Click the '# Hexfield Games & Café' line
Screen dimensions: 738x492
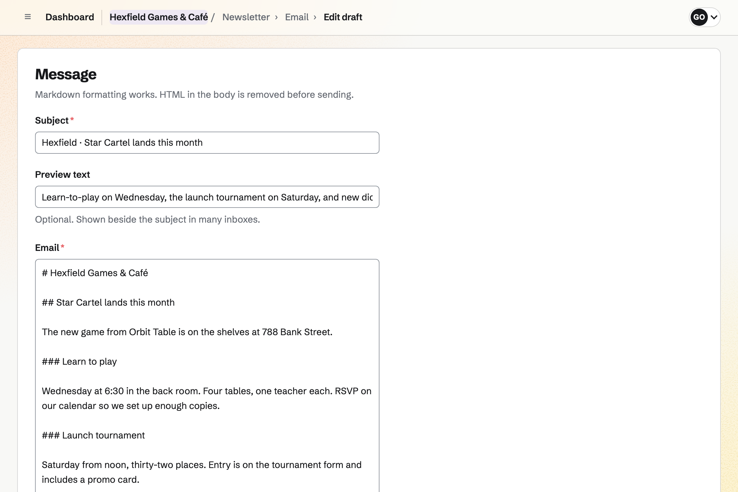95,273
